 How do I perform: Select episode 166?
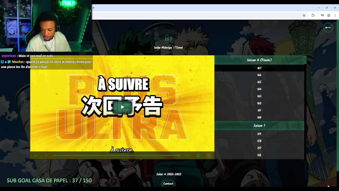259,75
